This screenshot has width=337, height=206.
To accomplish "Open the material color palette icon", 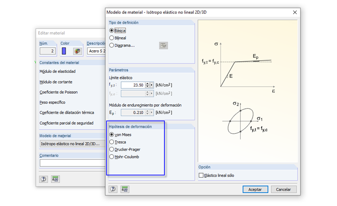I will click(77, 51).
